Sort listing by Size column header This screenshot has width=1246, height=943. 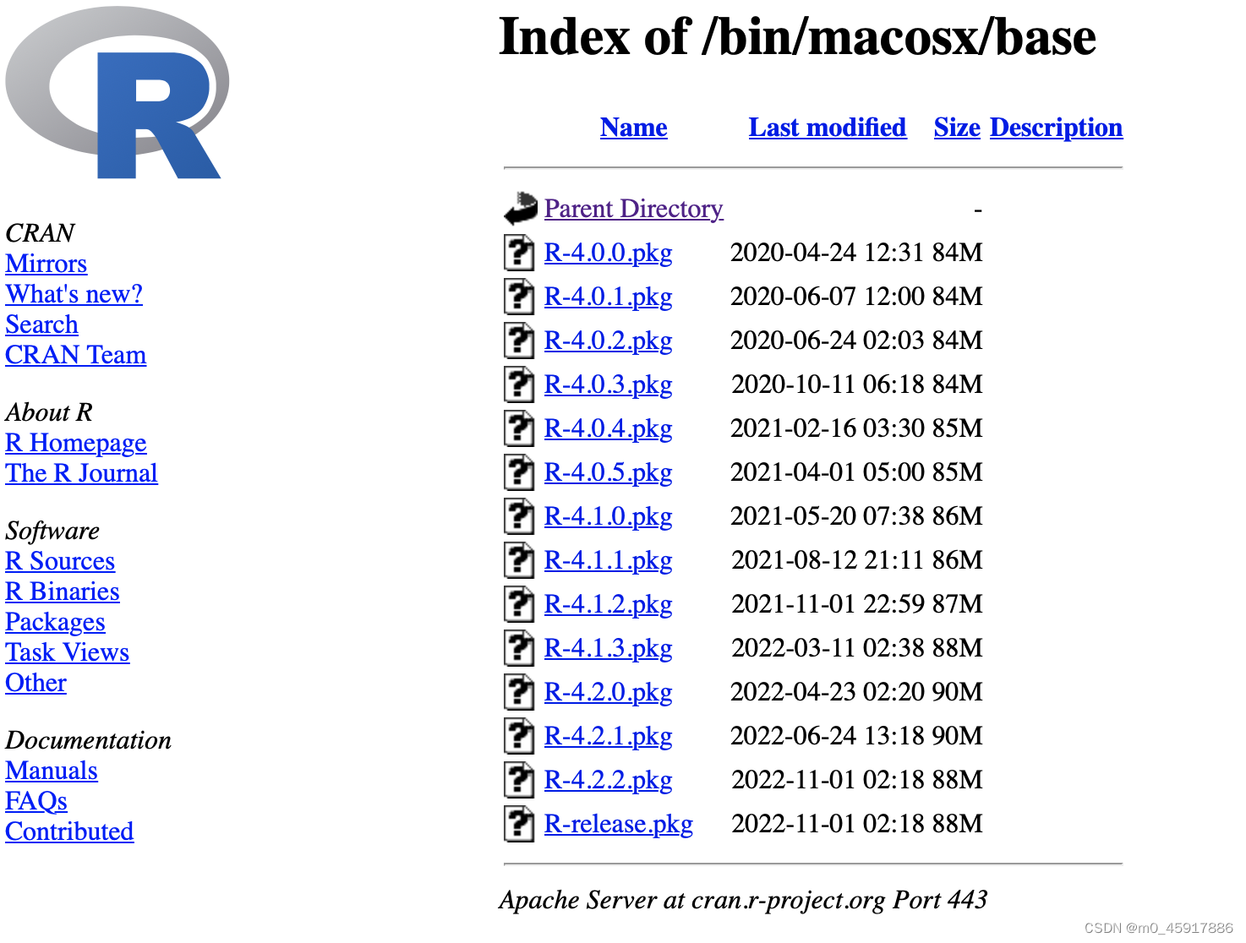point(957,128)
